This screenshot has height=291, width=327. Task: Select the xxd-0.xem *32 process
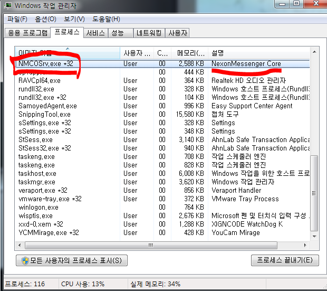coord(162,224)
